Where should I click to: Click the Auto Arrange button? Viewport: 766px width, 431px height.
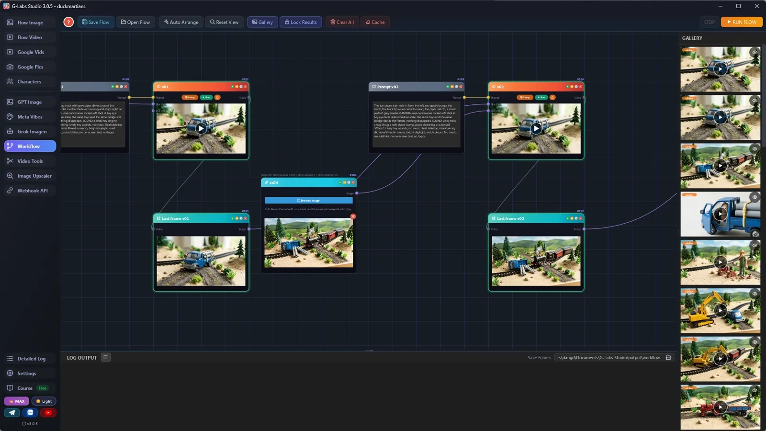click(181, 22)
